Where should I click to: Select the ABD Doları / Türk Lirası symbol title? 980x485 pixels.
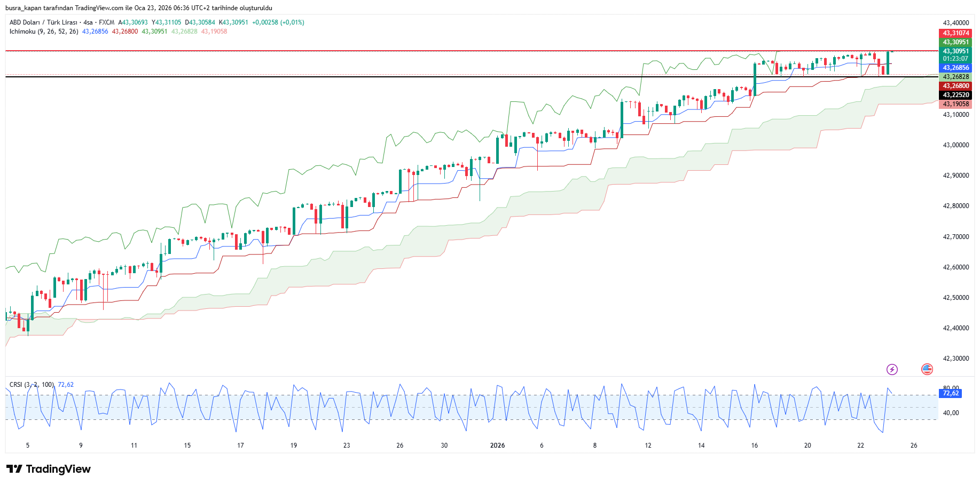[x=43, y=22]
